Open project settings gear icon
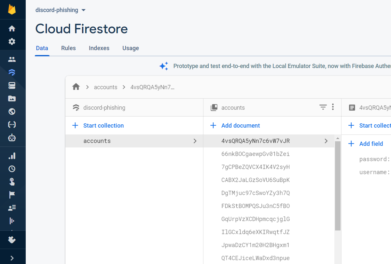This screenshot has height=264, width=391. click(12, 42)
